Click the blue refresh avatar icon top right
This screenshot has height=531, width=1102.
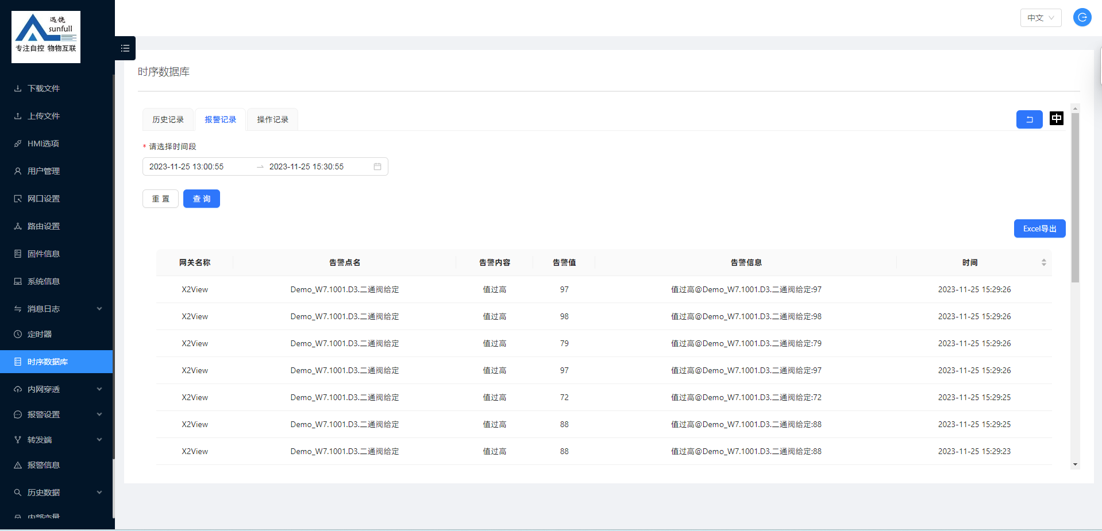coord(1082,17)
